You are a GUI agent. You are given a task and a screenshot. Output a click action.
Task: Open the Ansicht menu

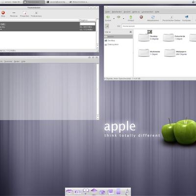(x=127, y=12)
